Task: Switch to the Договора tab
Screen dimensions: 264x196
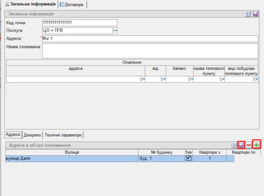Action: (73, 5)
